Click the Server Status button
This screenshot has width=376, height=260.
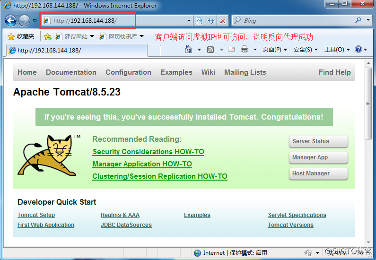(x=318, y=141)
